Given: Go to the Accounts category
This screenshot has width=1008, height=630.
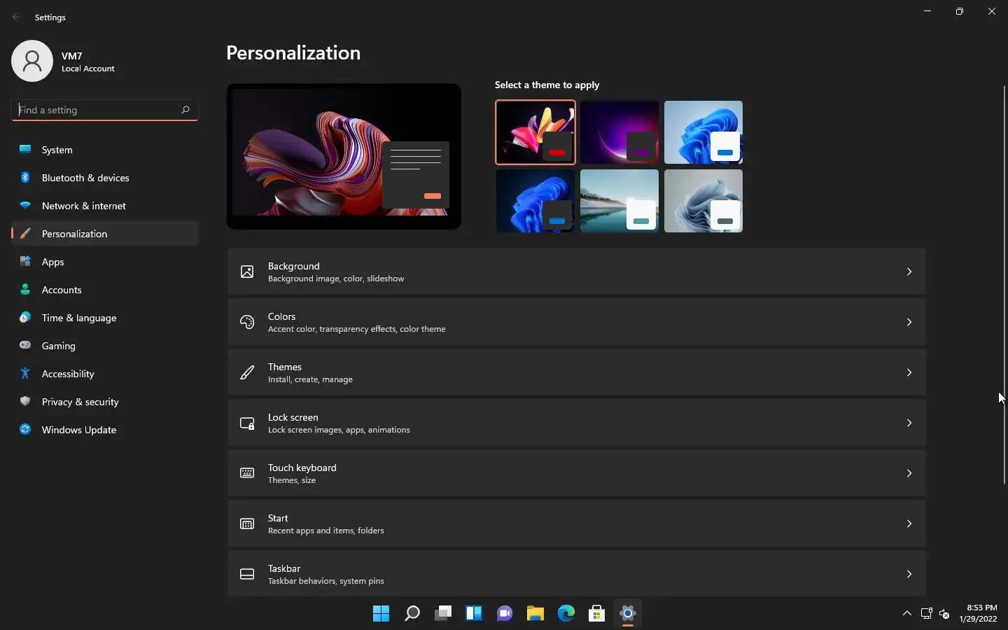Looking at the screenshot, I should click(x=105, y=290).
